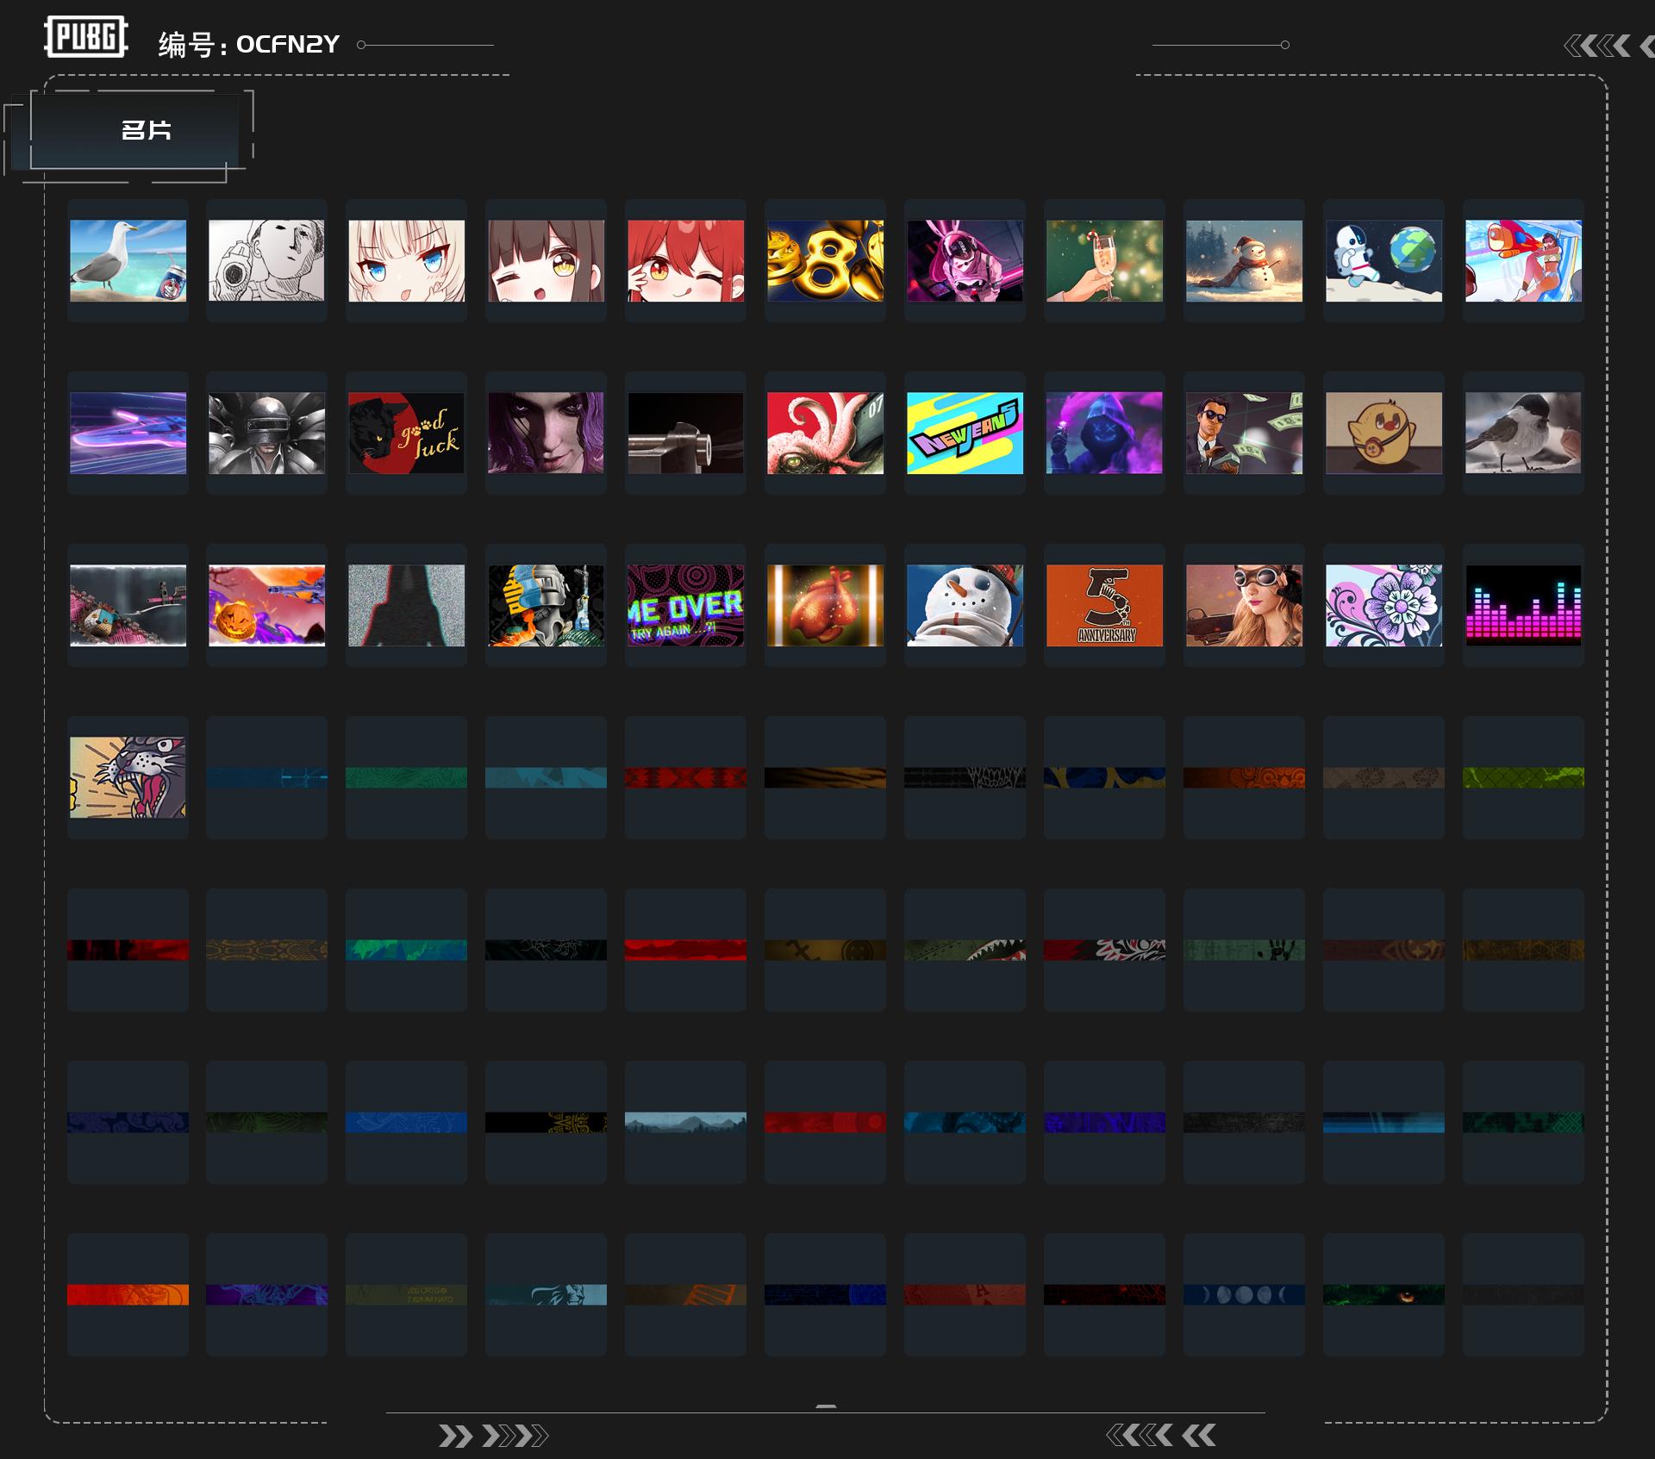Pick the purple-haired woman face nameplate
Image resolution: width=1655 pixels, height=1459 pixels.
click(x=546, y=433)
